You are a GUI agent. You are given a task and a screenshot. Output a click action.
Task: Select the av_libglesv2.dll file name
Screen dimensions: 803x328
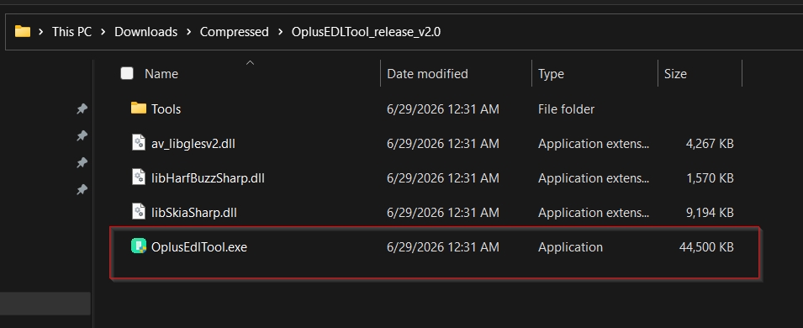193,144
